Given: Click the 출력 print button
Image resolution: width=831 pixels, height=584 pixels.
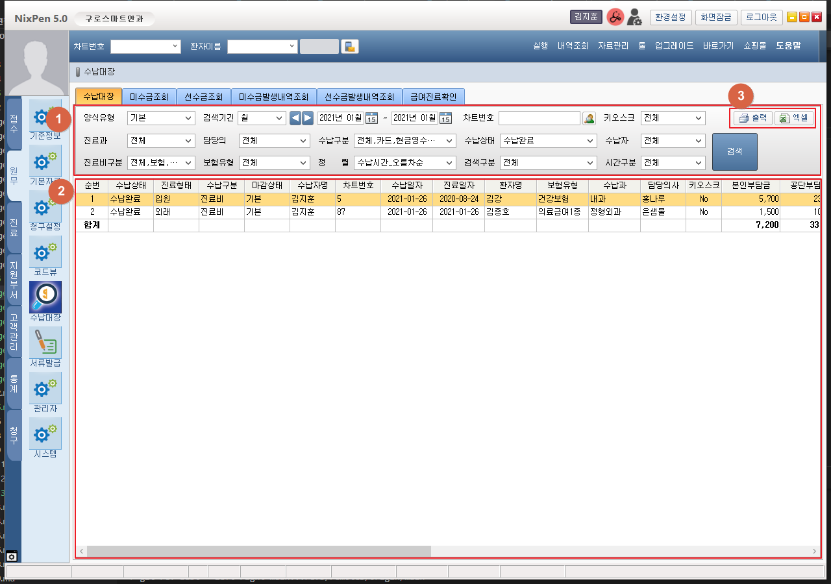Looking at the screenshot, I should click(x=753, y=118).
